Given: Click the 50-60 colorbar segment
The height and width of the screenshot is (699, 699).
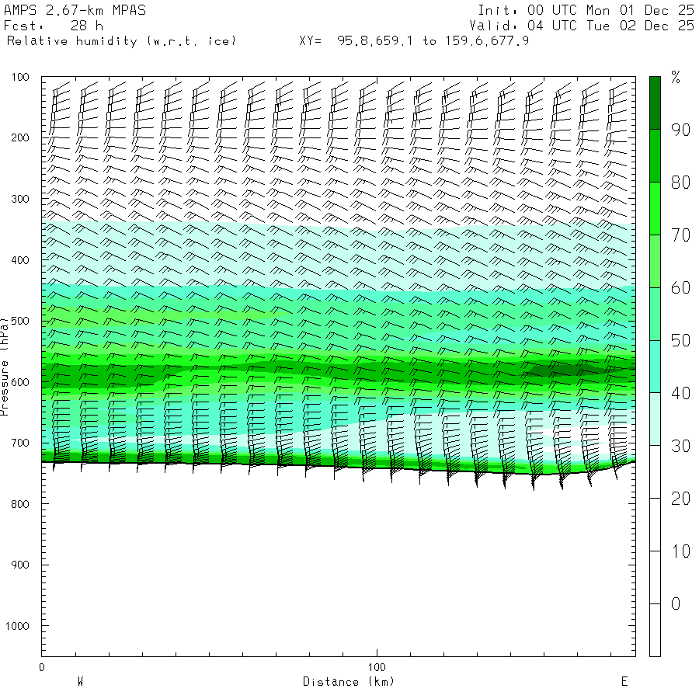Looking at the screenshot, I should [x=655, y=315].
